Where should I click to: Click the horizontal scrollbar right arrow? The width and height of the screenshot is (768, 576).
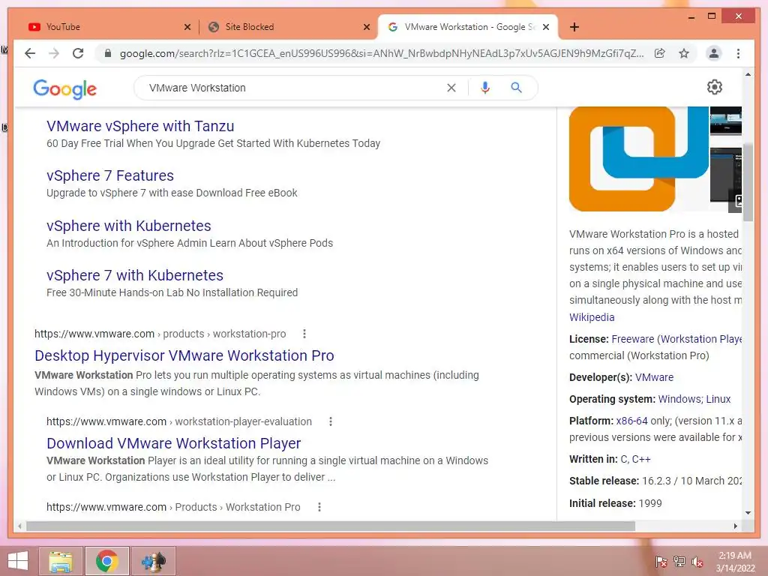735,526
